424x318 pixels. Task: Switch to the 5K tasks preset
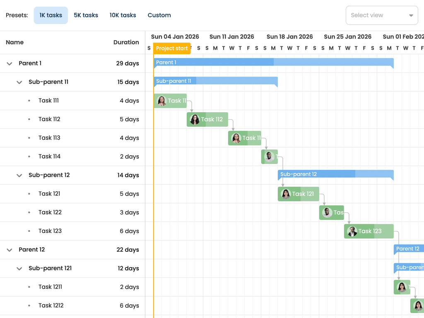click(86, 15)
